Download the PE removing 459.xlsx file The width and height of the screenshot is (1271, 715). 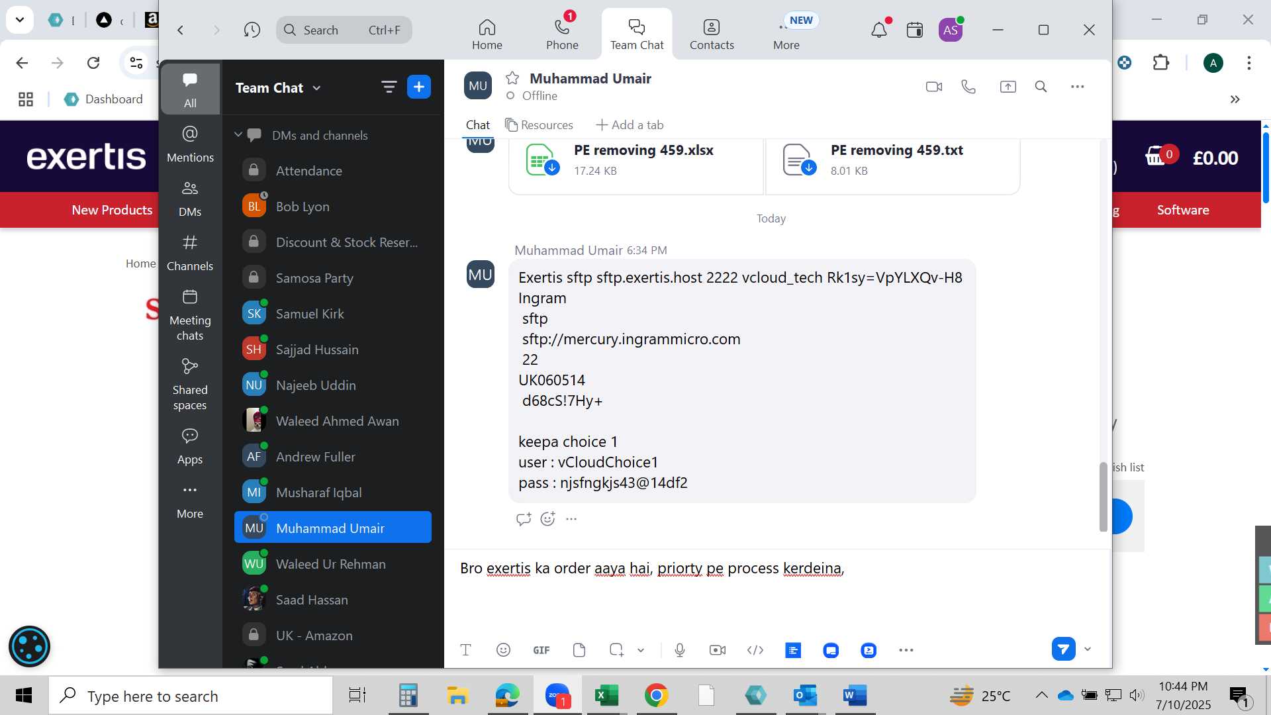(552, 167)
